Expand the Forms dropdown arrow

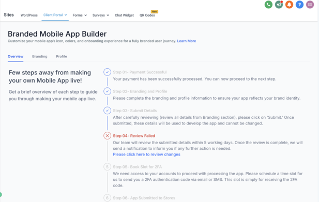pyautogui.click(x=86, y=15)
